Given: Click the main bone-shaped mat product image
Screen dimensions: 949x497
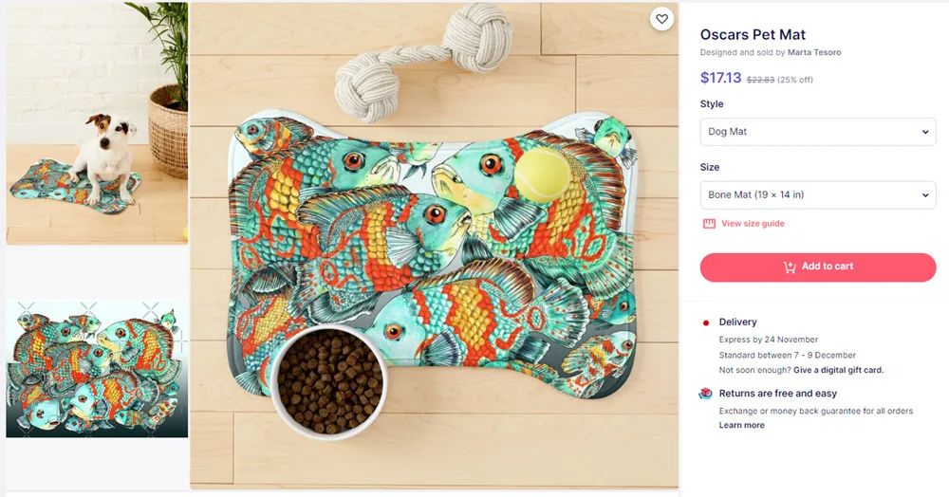Looking at the screenshot, I should [434, 247].
